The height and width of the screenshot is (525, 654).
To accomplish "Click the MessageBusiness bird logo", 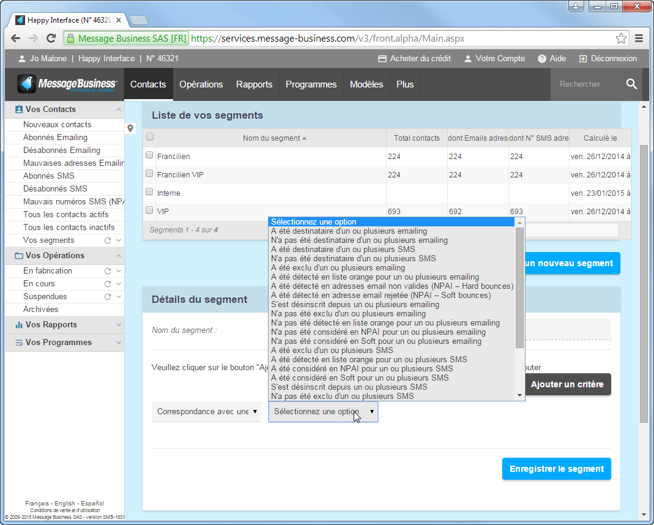I will (x=26, y=84).
